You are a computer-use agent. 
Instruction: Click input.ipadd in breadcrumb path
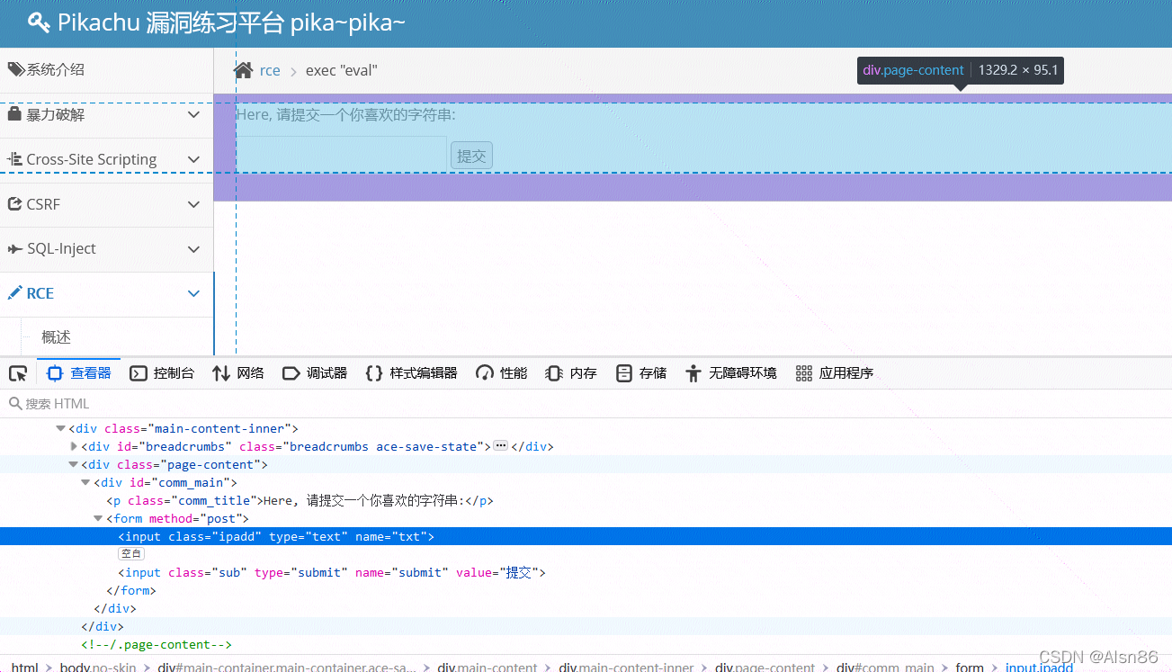pos(1039,668)
